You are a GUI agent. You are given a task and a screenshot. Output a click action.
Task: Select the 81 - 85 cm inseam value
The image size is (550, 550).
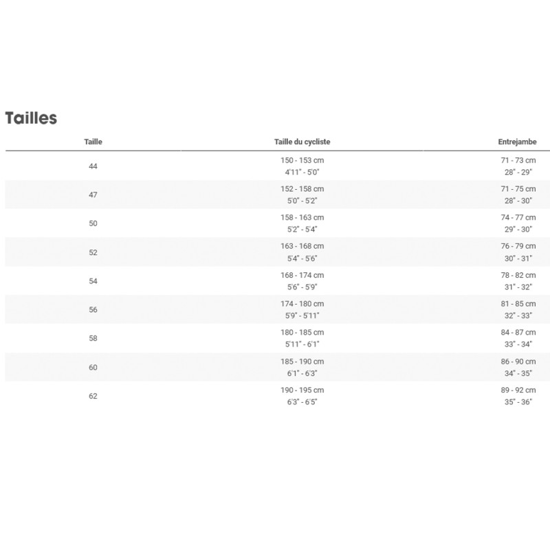click(518, 304)
